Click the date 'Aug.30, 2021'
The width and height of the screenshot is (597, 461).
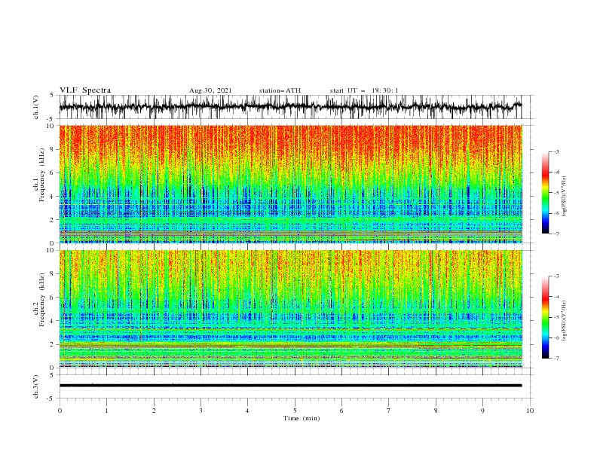210,90
